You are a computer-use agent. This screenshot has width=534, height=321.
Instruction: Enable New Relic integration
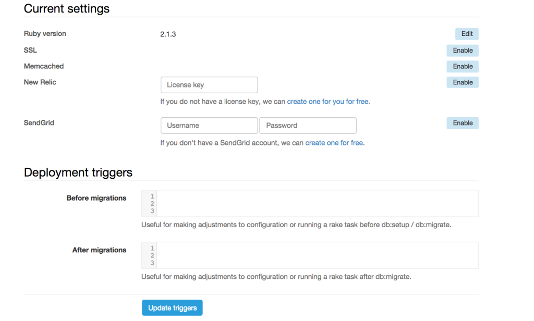tap(463, 82)
